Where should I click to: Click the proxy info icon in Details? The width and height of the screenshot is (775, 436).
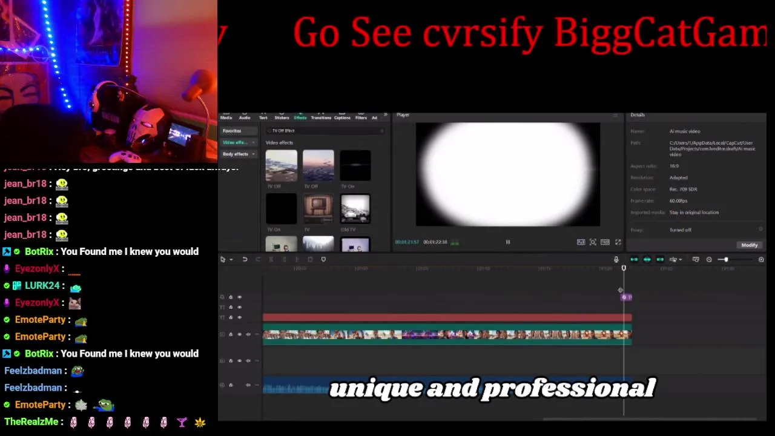pos(760,230)
